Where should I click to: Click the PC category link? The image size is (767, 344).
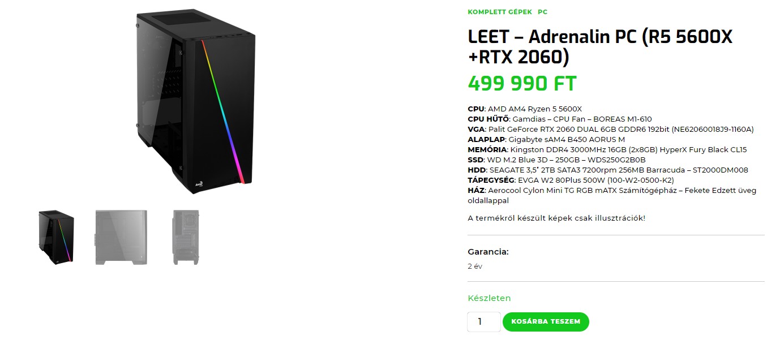click(x=542, y=12)
